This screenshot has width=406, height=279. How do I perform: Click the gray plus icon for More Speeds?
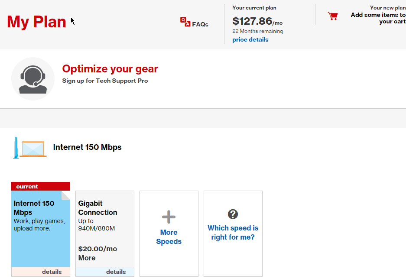[x=169, y=217]
